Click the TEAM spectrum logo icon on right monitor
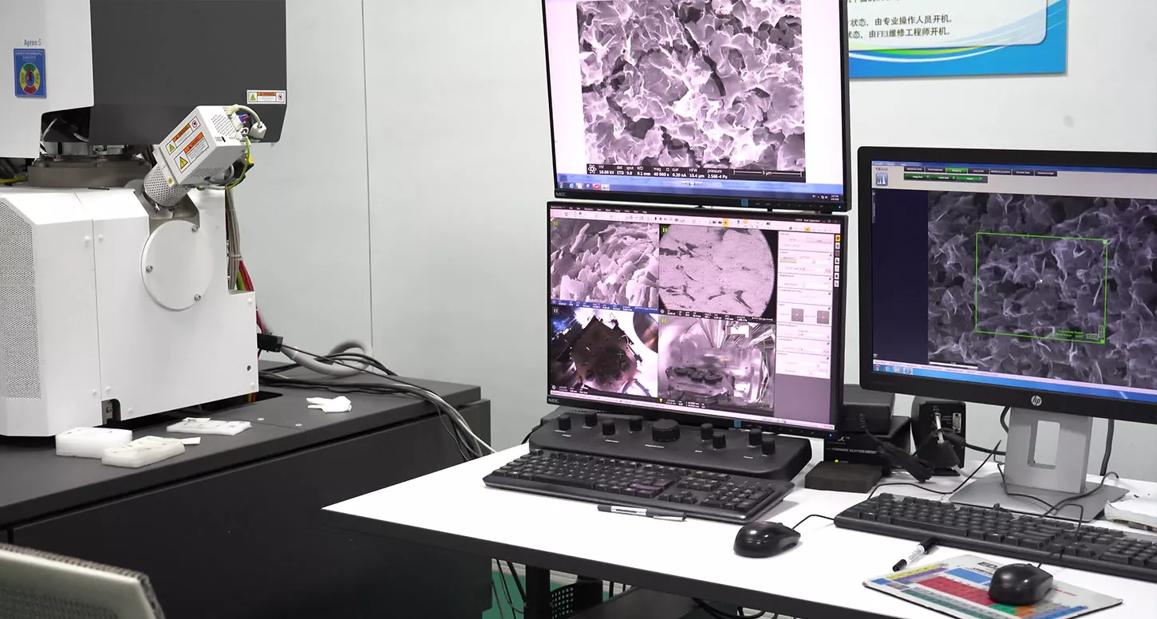The height and width of the screenshot is (619, 1157). click(882, 179)
